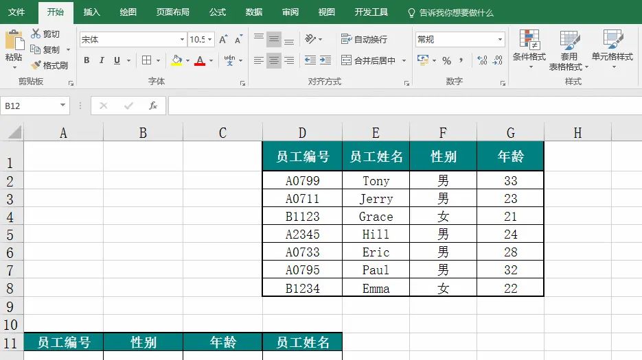Select column D header
Image resolution: width=642 pixels, height=360 pixels.
(x=302, y=132)
